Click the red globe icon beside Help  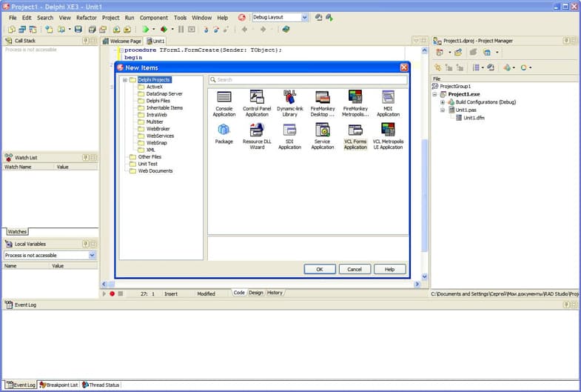(x=241, y=18)
